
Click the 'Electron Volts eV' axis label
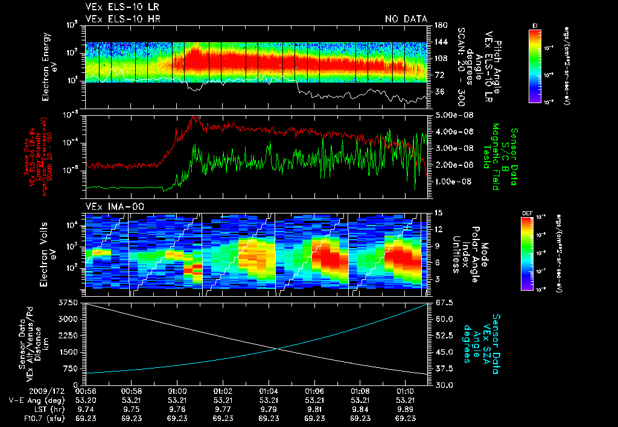pos(48,255)
